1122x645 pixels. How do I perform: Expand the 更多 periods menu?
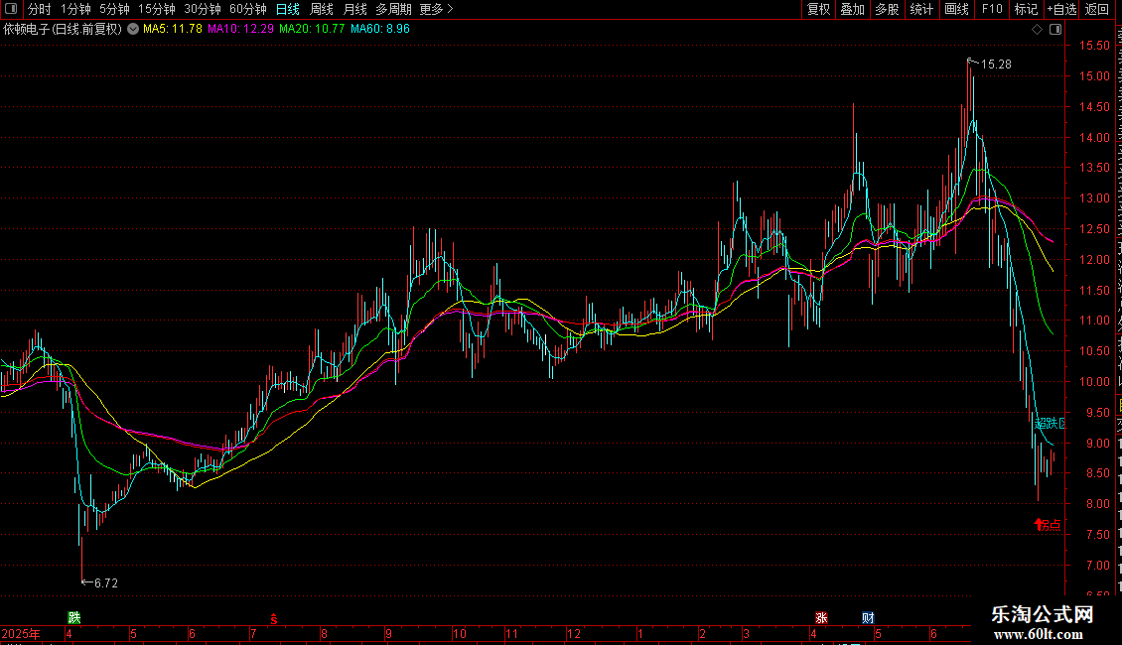pos(436,9)
